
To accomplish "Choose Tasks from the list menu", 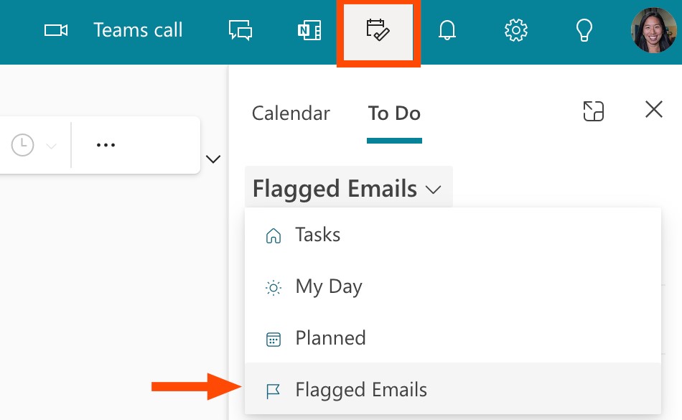I will pos(453,235).
